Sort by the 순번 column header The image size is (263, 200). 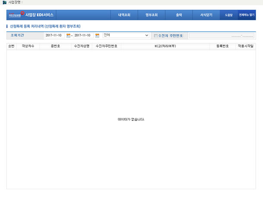(x=11, y=45)
